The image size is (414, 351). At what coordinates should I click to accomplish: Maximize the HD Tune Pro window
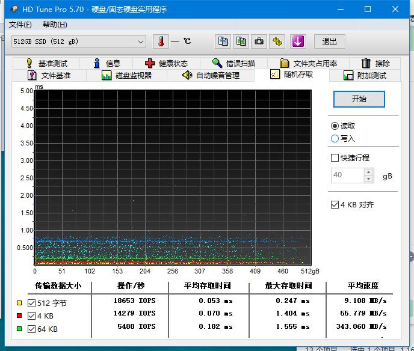pyautogui.click(x=368, y=9)
